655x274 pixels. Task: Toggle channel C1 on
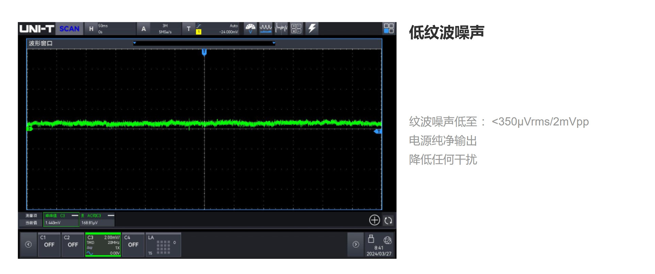(x=49, y=244)
